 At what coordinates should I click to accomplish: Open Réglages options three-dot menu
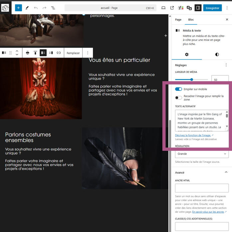tap(226, 65)
